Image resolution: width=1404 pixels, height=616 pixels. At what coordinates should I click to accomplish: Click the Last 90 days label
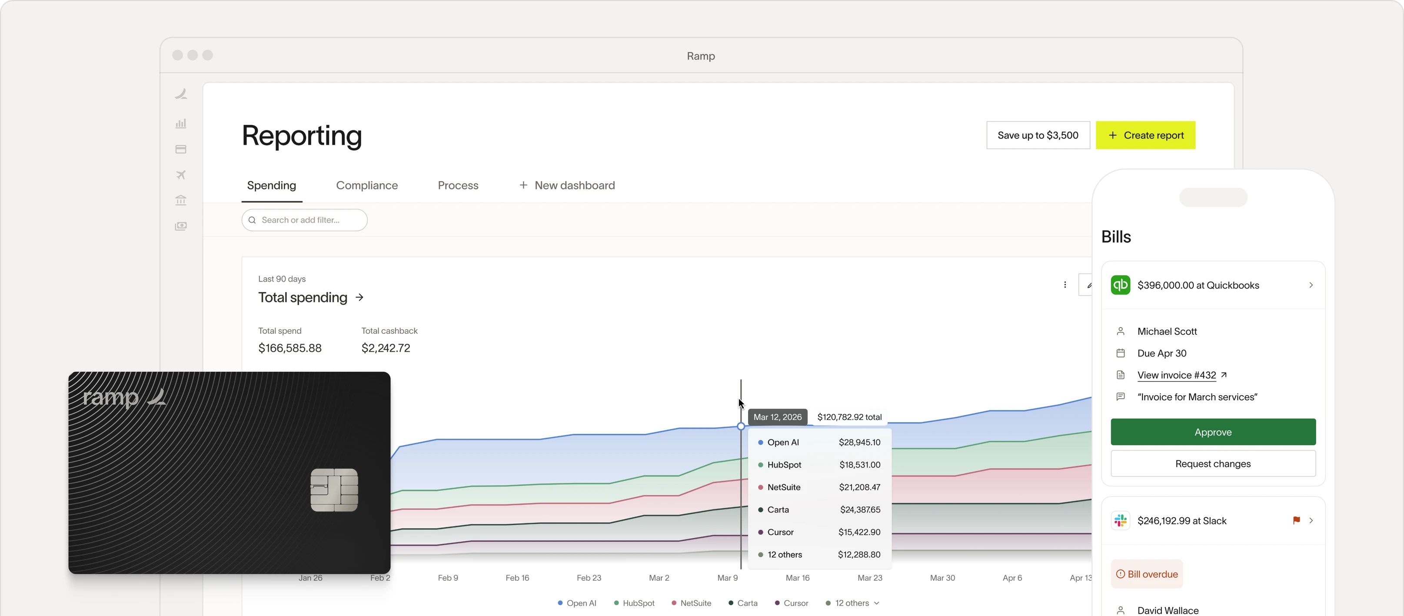[x=282, y=279]
